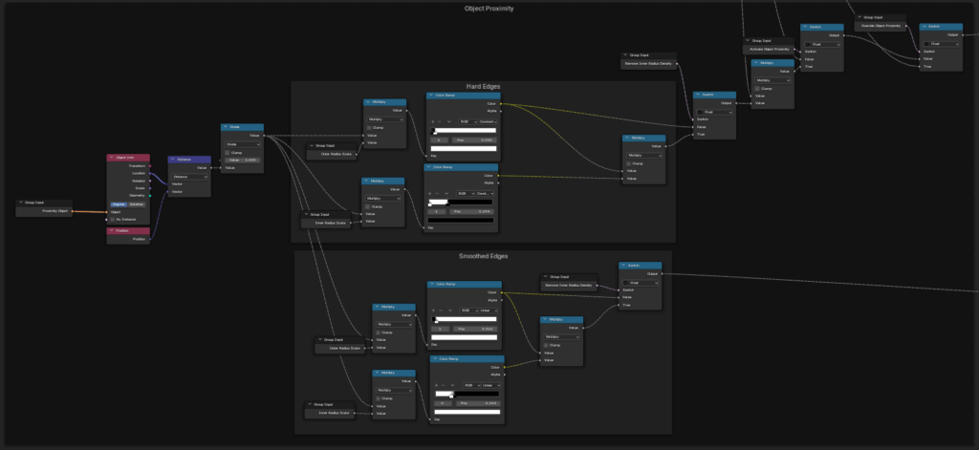This screenshot has width=979, height=450.
Task: Collapse the Object Info node using its header arrow
Action: (x=112, y=157)
